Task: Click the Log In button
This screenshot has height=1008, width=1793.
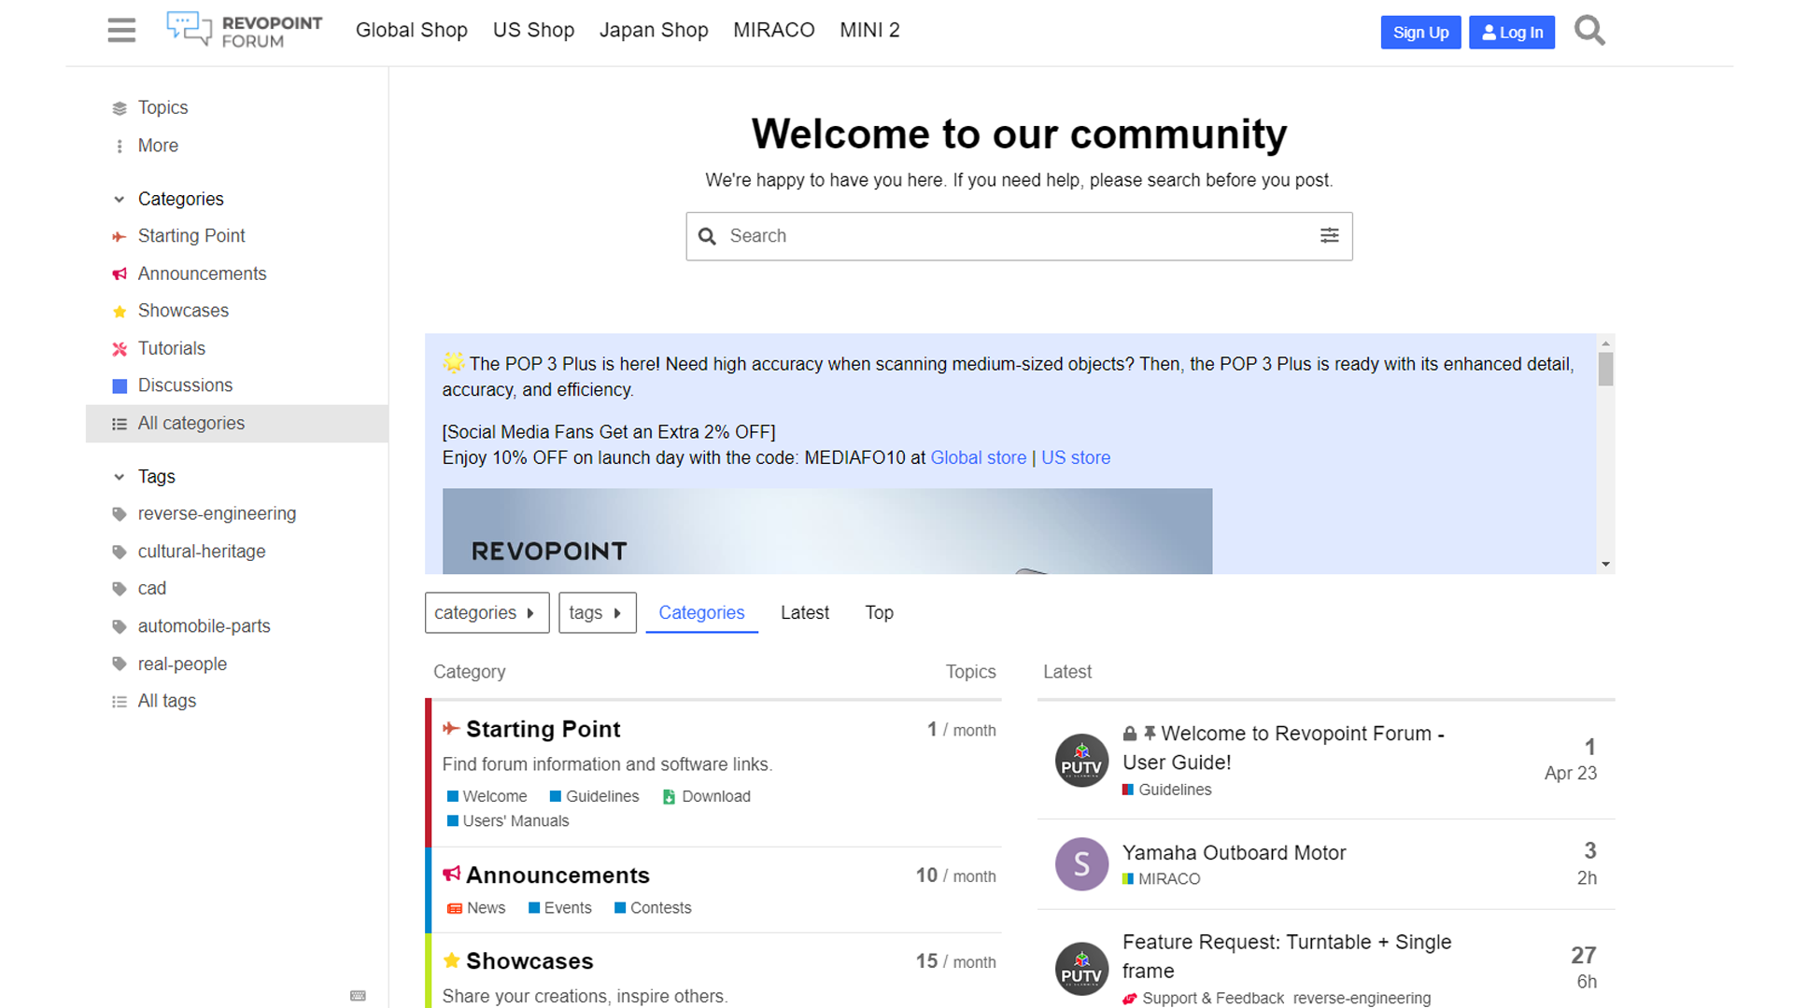Action: (x=1512, y=33)
